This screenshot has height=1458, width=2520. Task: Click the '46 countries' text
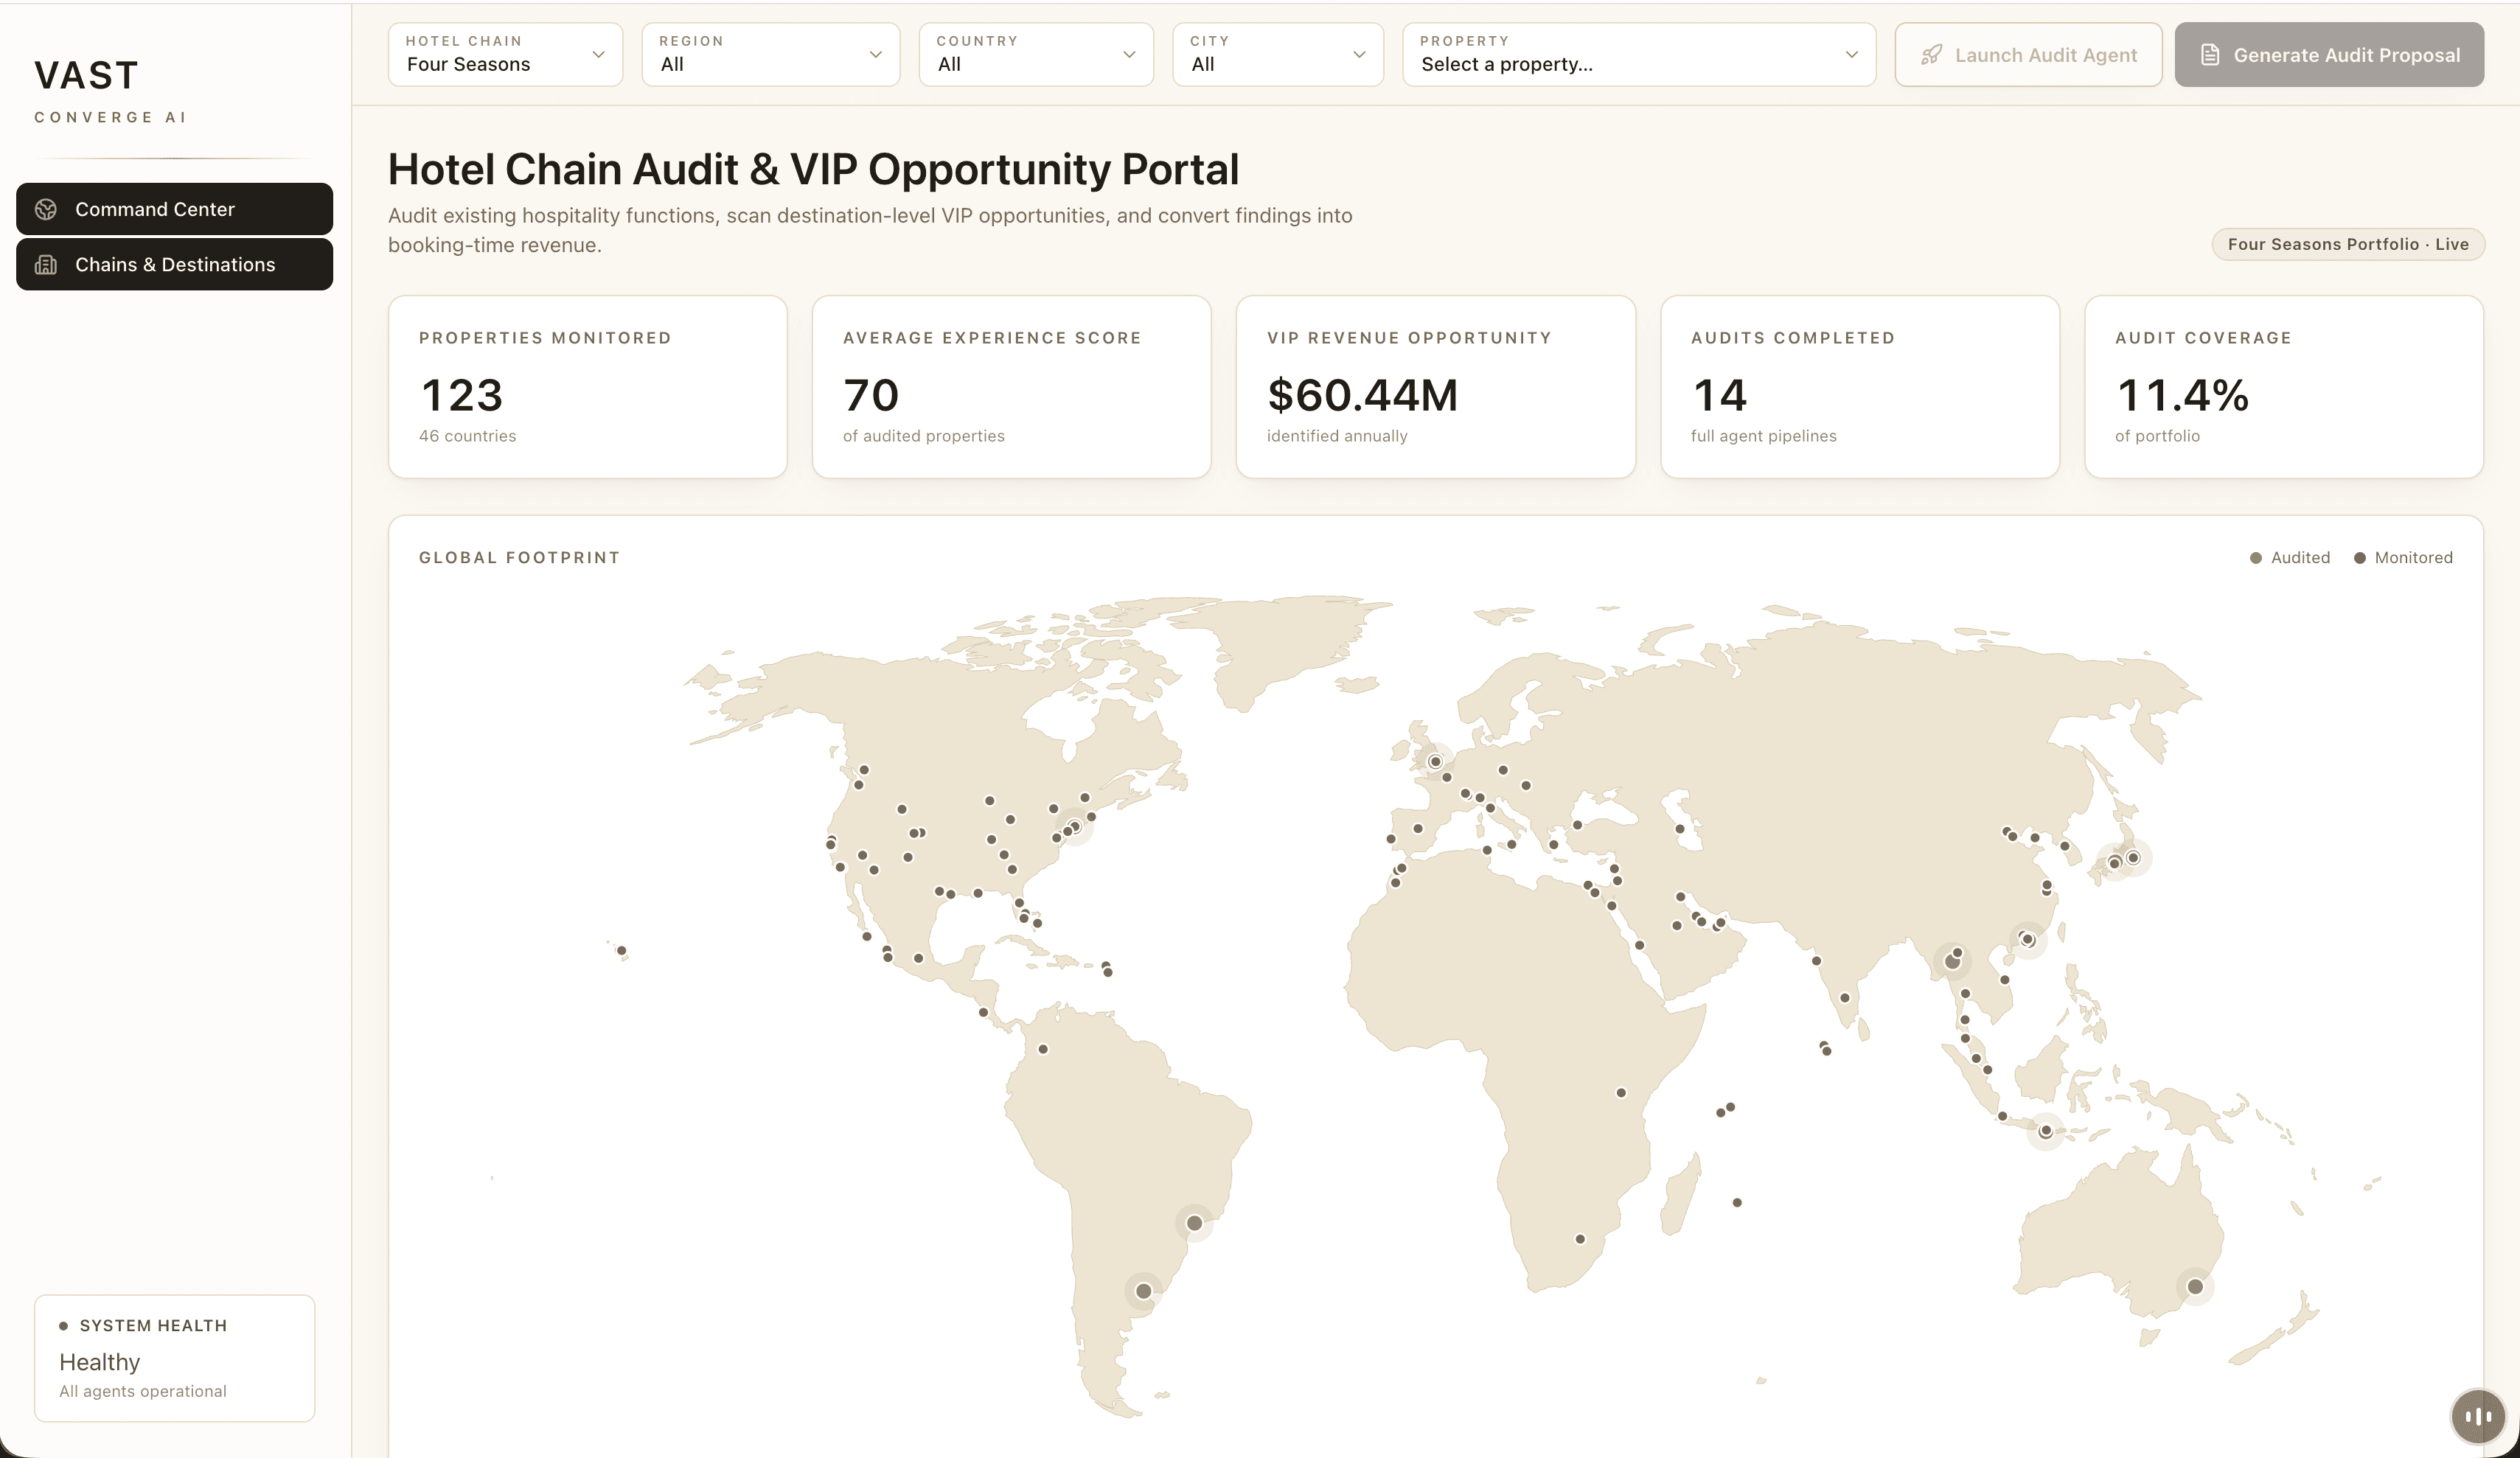click(467, 436)
